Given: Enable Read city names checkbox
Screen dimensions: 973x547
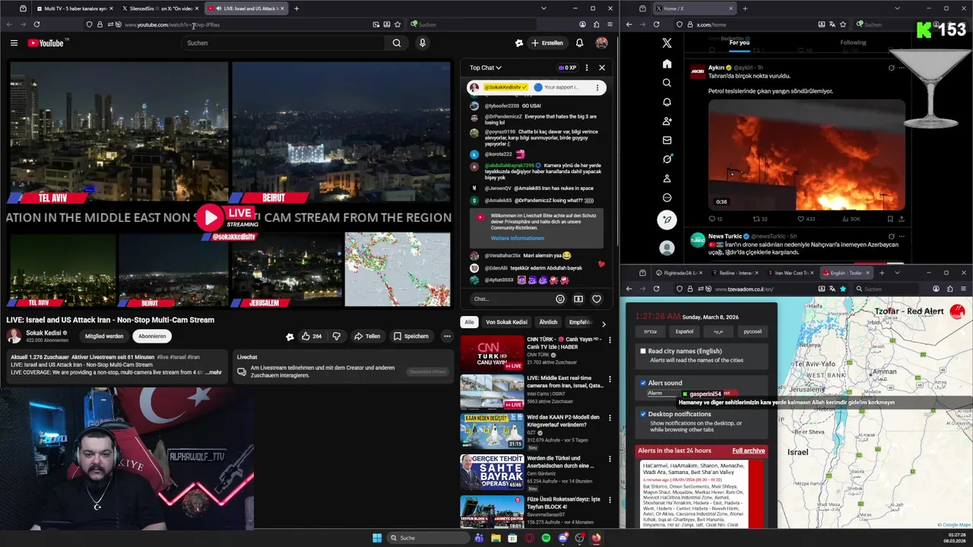Looking at the screenshot, I should click(643, 351).
